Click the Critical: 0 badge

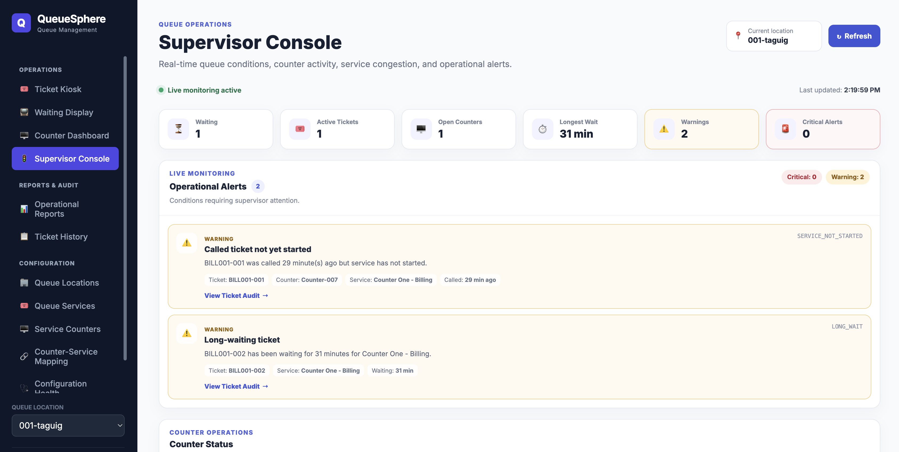801,177
